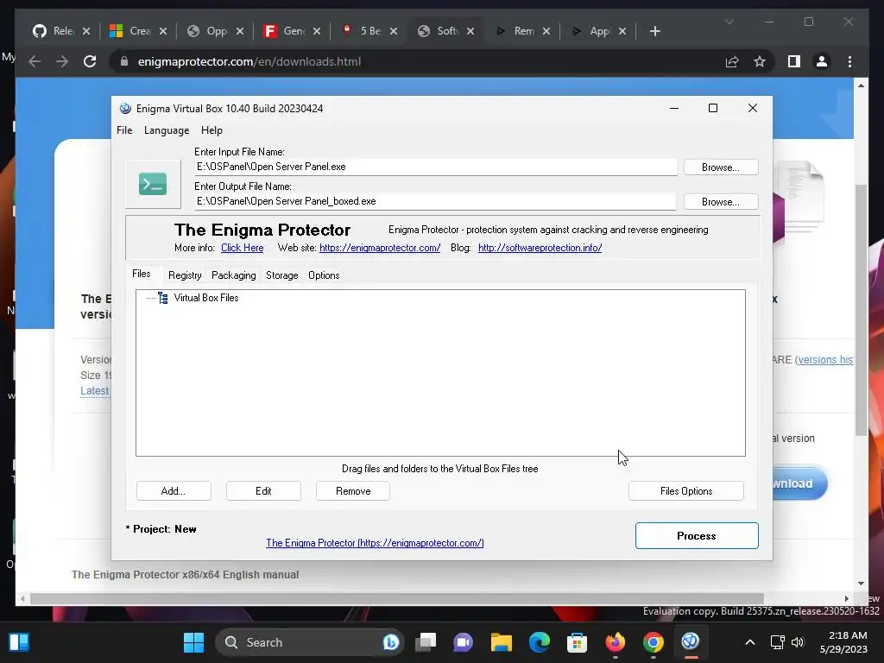Click the Chrome address bar URL
The image size is (884, 663).
pyautogui.click(x=249, y=61)
